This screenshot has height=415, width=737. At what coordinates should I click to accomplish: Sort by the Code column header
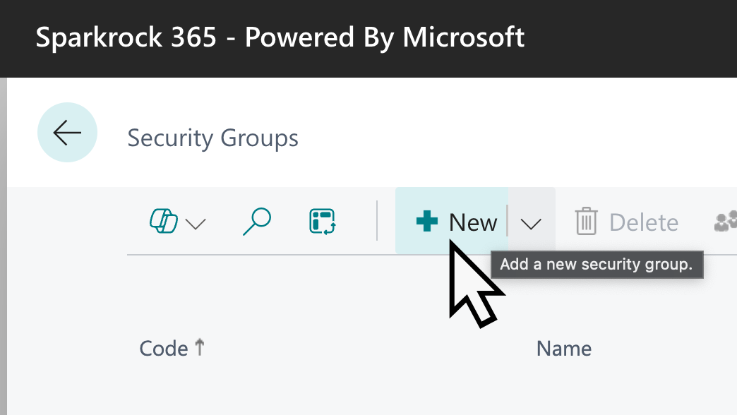pos(172,348)
